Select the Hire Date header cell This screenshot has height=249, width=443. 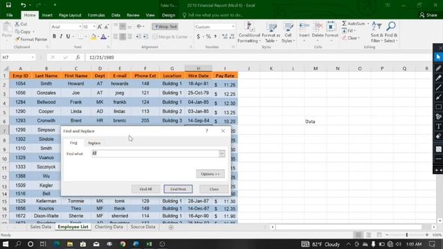[199, 75]
